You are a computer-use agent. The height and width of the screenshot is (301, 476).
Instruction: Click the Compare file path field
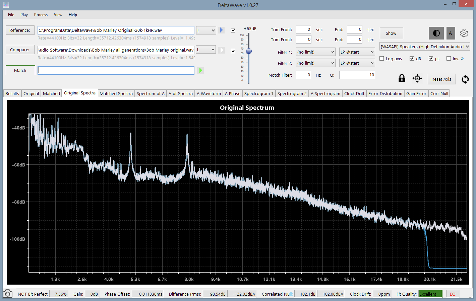point(116,50)
